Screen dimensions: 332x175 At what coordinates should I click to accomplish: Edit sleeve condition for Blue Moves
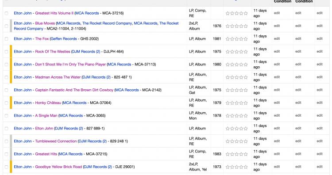298,26
